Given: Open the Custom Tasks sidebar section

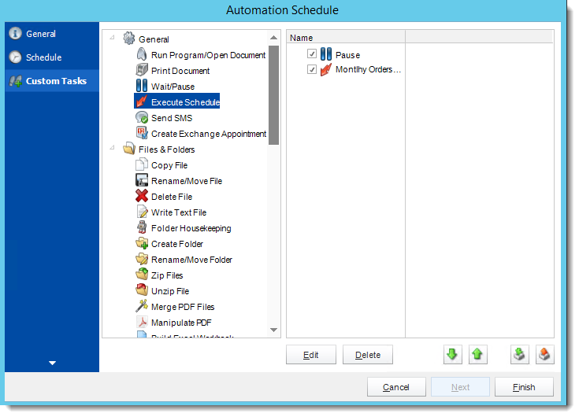Looking at the screenshot, I should (52, 81).
